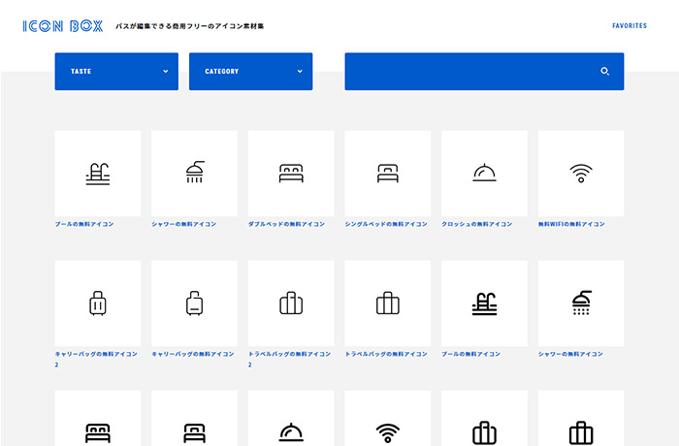Select the thin-line travel bag 2 icon
This screenshot has height=446, width=679.
coord(291,303)
